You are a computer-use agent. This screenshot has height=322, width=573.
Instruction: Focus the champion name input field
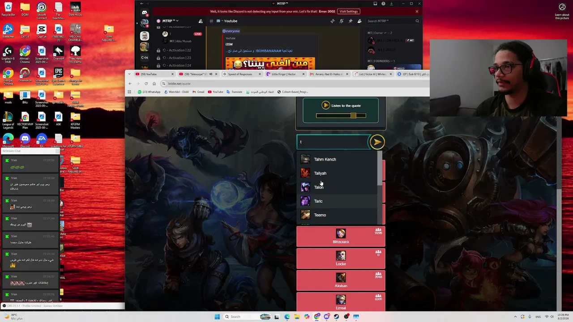coord(333,142)
